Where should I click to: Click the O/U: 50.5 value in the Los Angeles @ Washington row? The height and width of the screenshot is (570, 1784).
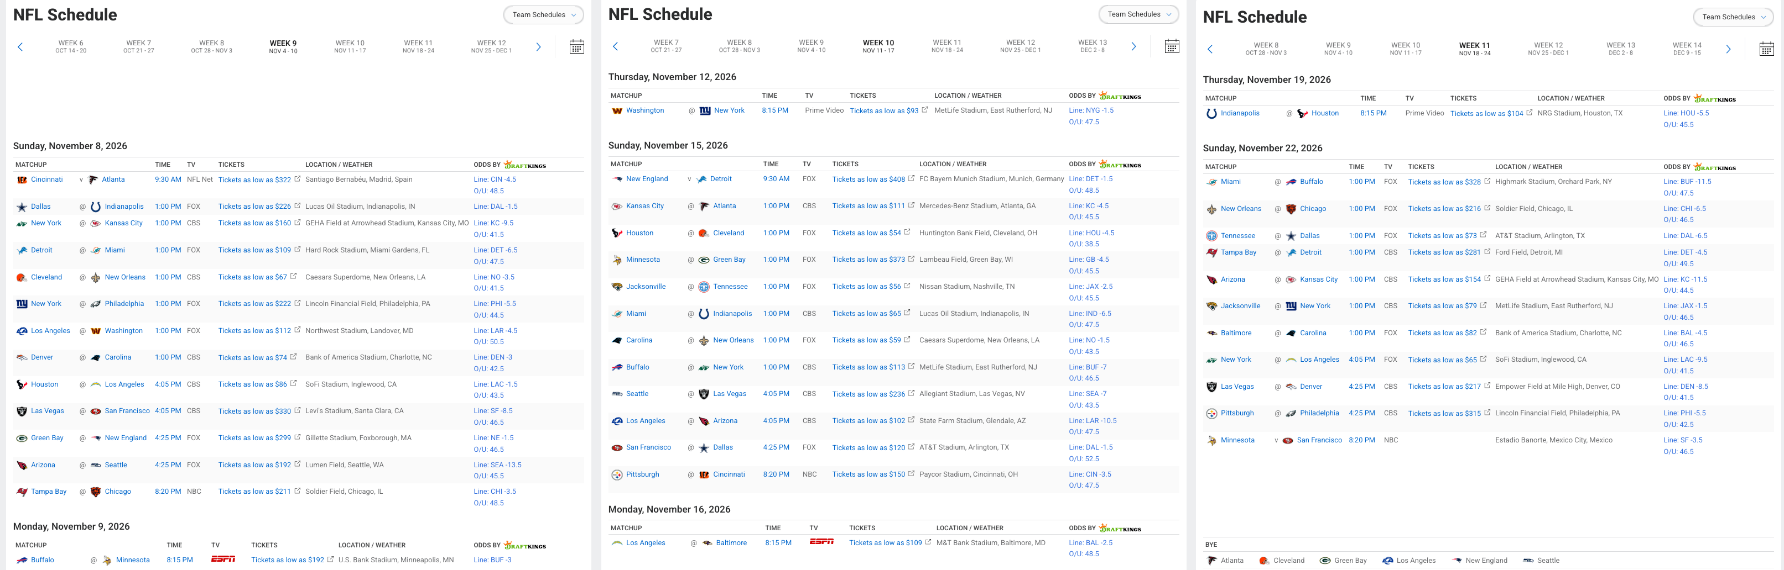click(x=489, y=342)
